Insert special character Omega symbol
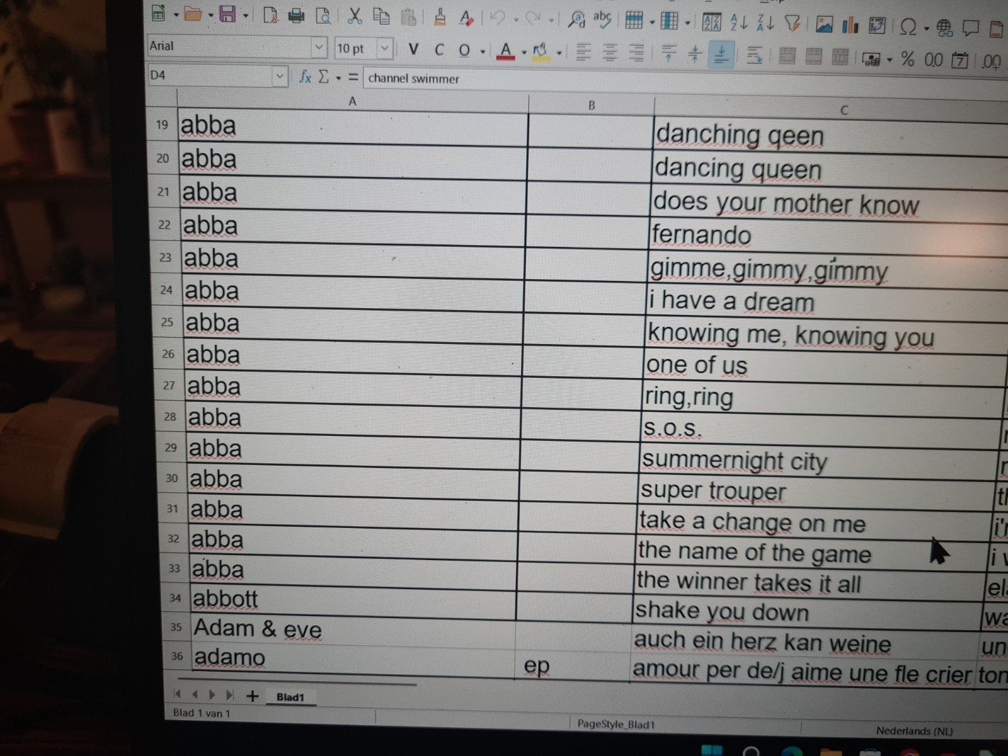The image size is (1008, 756). pyautogui.click(x=908, y=27)
